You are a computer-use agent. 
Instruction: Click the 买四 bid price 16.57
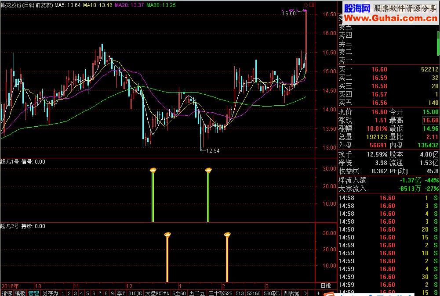(379, 94)
